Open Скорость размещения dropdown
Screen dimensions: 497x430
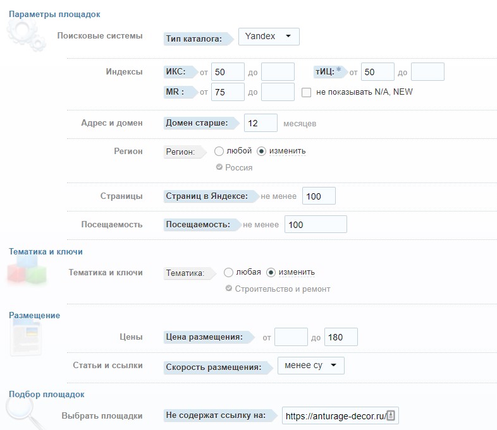[311, 366]
